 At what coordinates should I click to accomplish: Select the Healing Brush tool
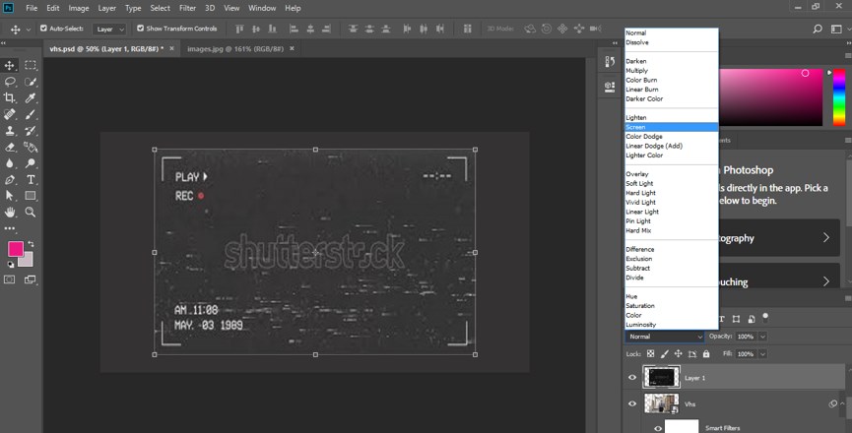click(x=10, y=114)
